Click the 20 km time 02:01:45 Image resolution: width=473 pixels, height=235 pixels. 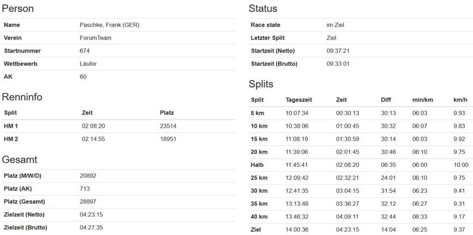click(x=348, y=152)
